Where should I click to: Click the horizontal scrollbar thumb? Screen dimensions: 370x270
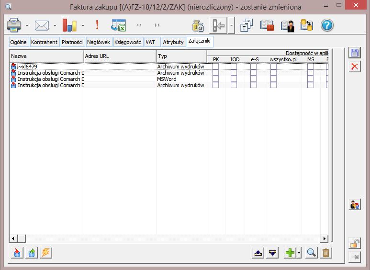pos(22,238)
